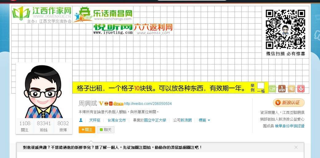The image size is (320, 158).
Task: Click the cartoon profile avatar picture
Action: pos(44,91)
